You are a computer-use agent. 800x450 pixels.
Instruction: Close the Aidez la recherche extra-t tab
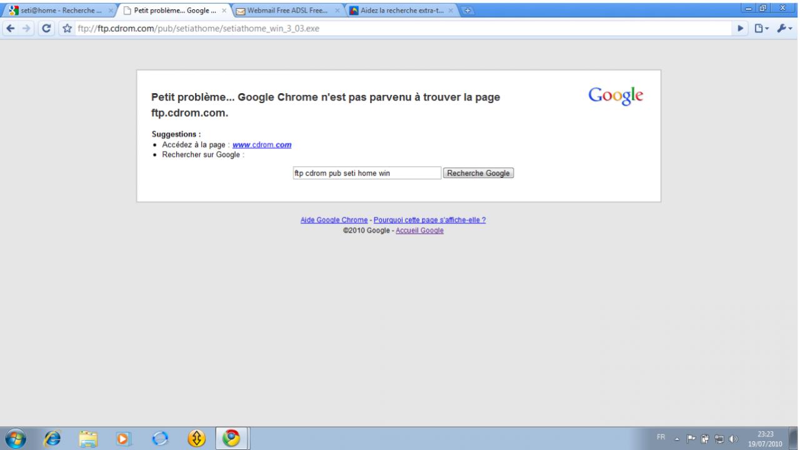click(x=451, y=11)
